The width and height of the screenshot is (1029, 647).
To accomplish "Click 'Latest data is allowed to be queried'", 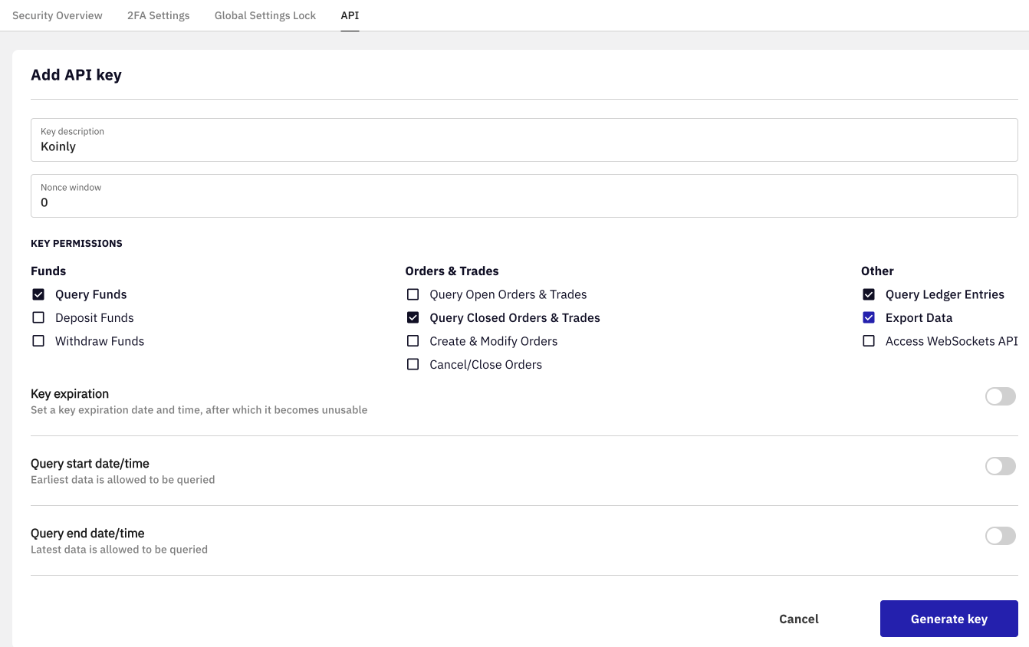I will [119, 550].
